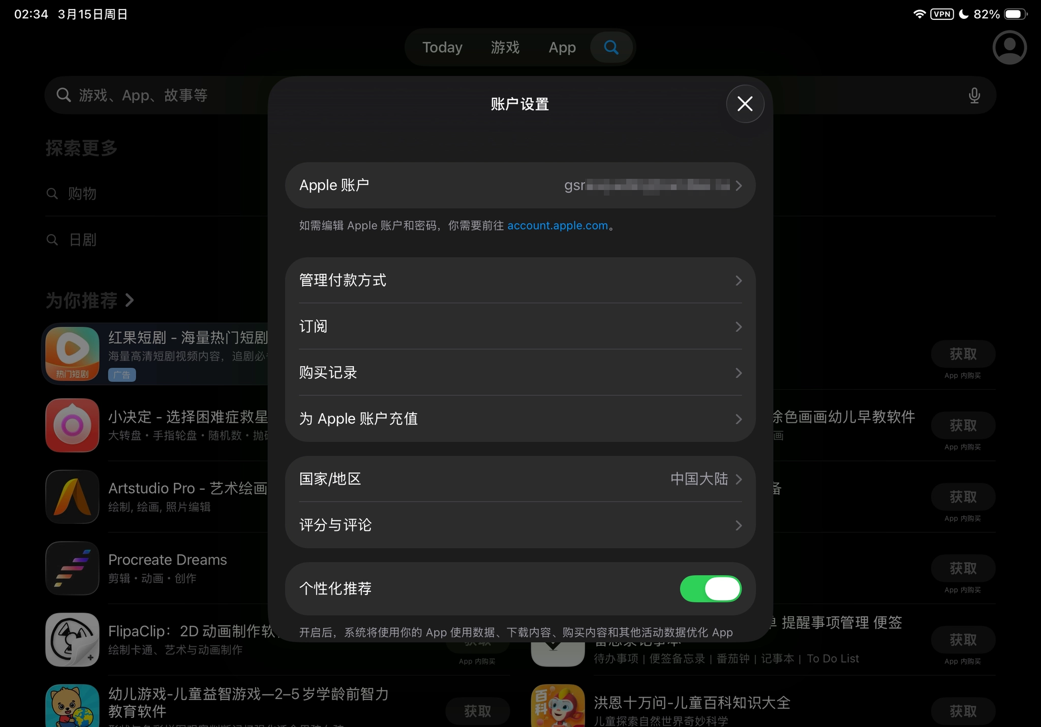Open the 小决定 app icon

coord(72,425)
